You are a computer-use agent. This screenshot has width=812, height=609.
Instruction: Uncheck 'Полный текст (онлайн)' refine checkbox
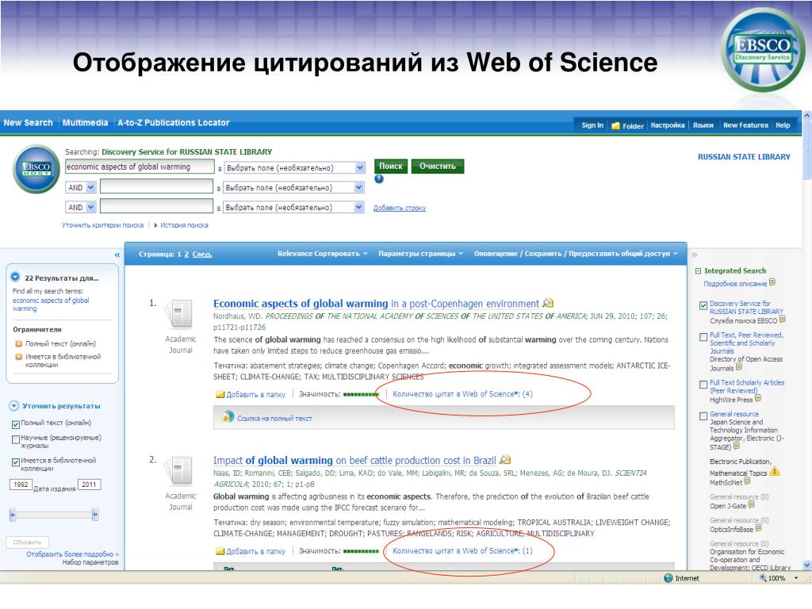[16, 424]
